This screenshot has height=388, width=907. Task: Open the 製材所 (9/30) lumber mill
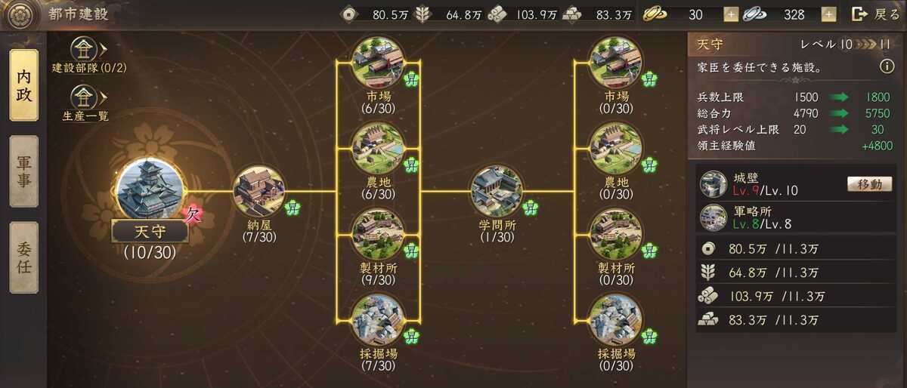[x=378, y=233]
